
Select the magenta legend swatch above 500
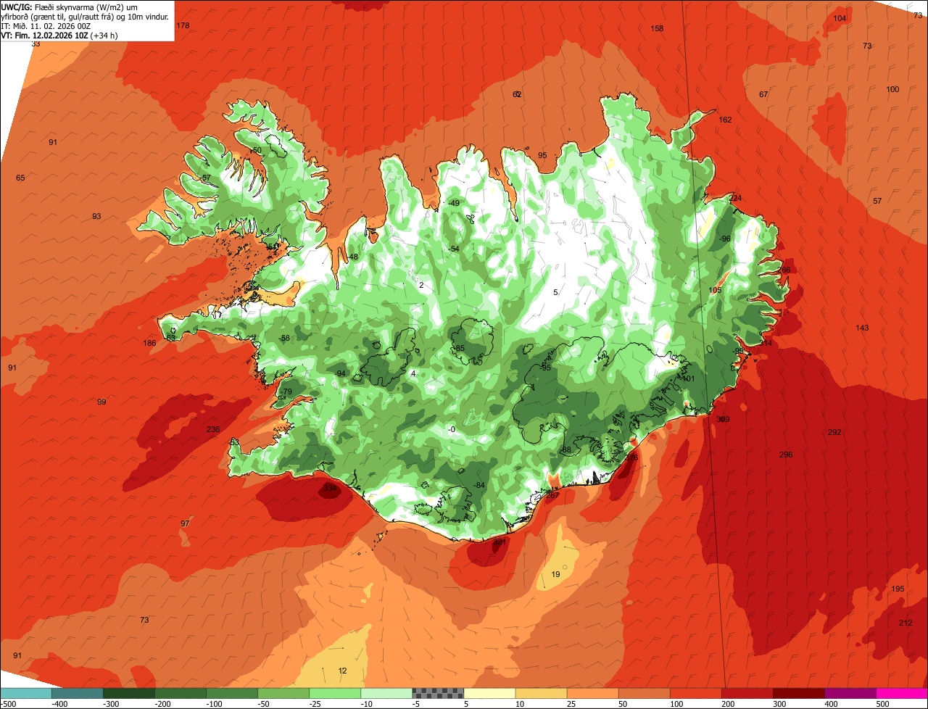click(902, 693)
